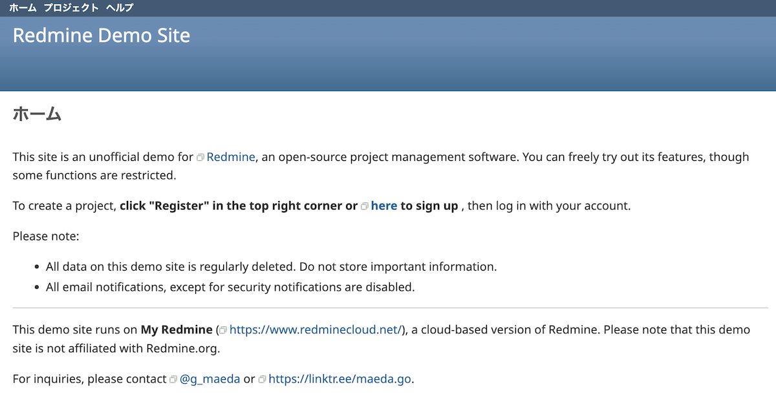
Task: Open the https://www.redminecloud.net/ link
Action: pos(316,329)
